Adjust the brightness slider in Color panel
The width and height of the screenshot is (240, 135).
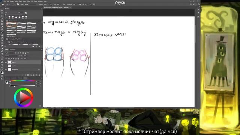[23, 85]
